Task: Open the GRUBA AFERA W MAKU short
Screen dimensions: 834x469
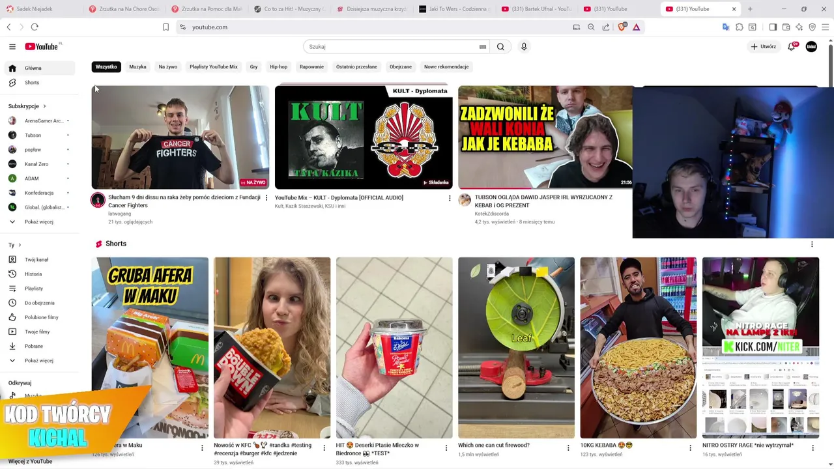Action: coord(150,348)
